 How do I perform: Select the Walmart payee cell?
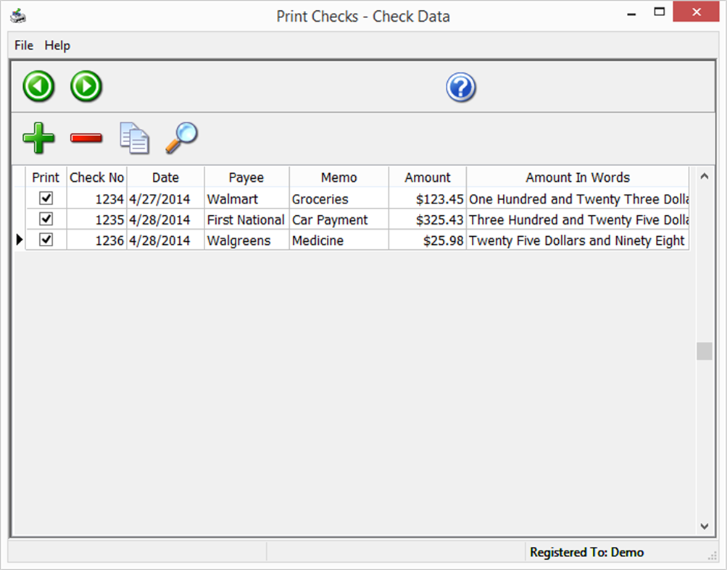pos(246,198)
